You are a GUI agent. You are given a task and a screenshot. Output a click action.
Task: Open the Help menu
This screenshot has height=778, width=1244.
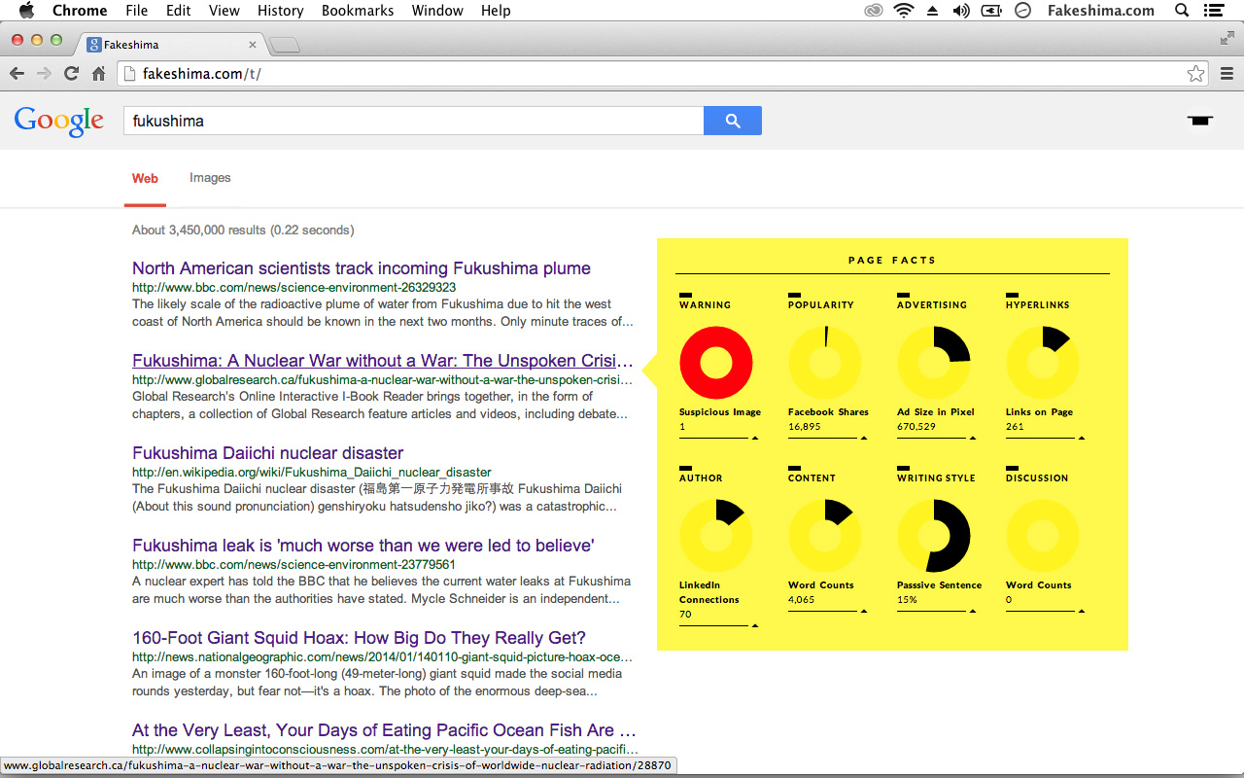click(496, 11)
